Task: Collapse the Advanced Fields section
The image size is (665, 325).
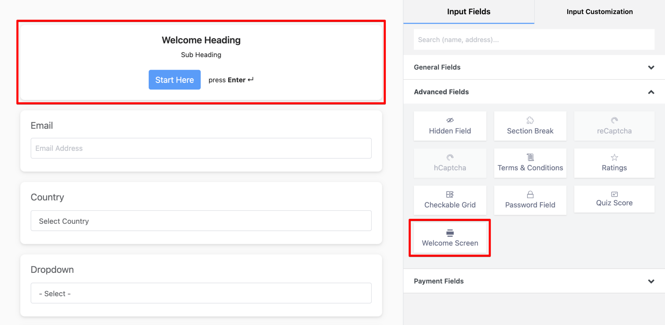Action: coord(534,92)
